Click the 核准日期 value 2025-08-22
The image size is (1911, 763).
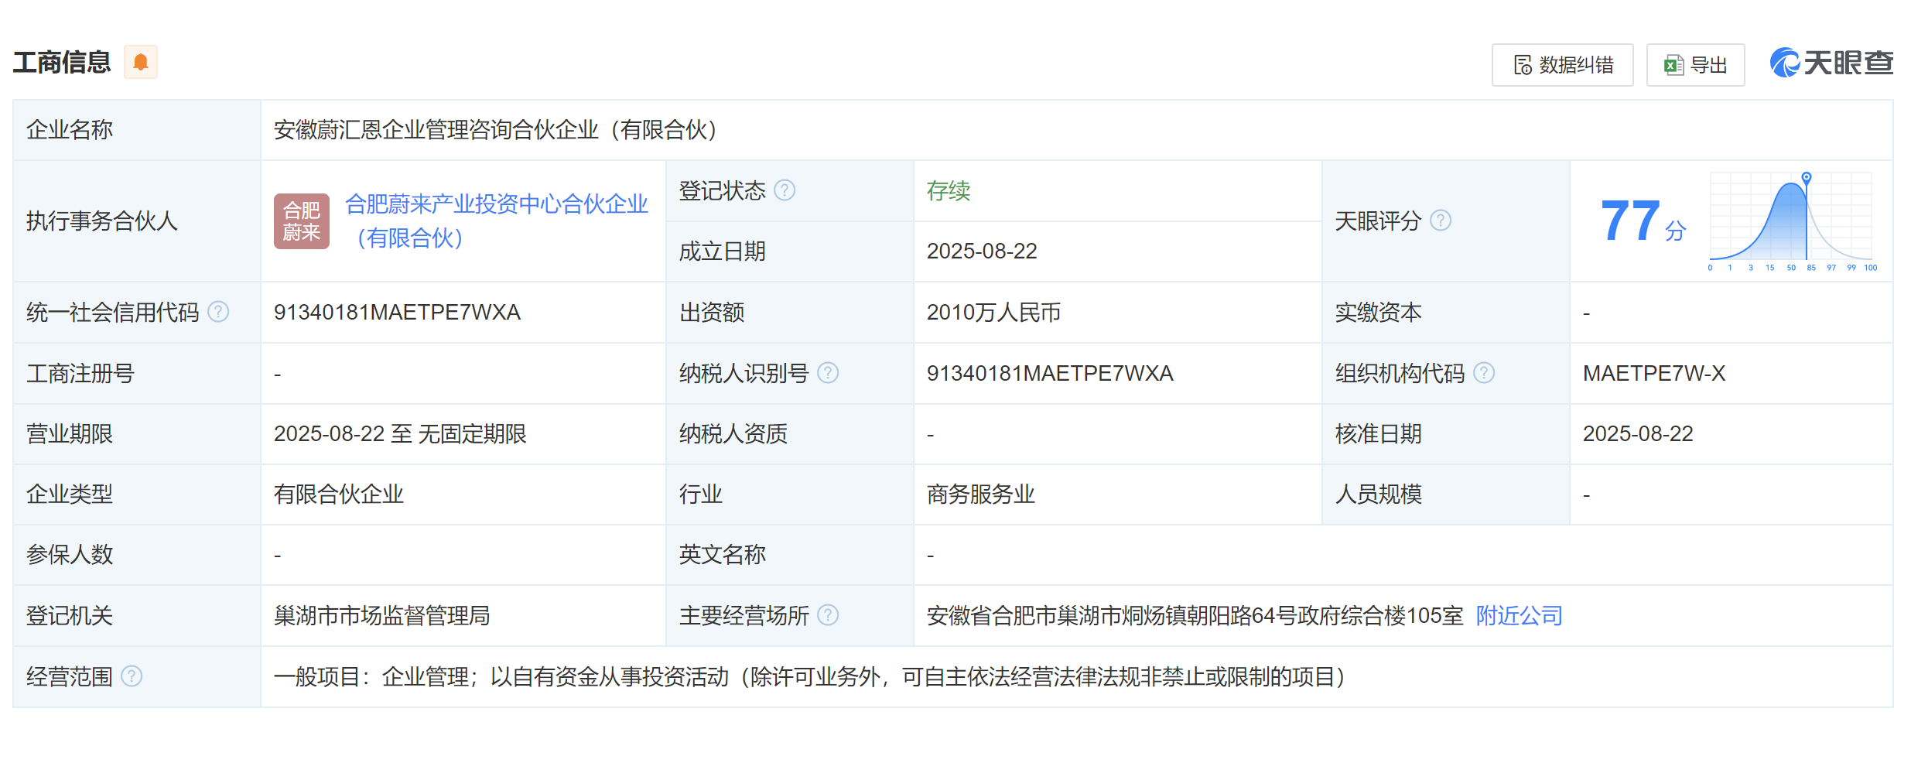pos(1638,433)
